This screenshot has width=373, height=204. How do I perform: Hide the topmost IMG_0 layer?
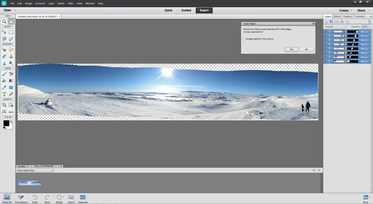[325, 31]
